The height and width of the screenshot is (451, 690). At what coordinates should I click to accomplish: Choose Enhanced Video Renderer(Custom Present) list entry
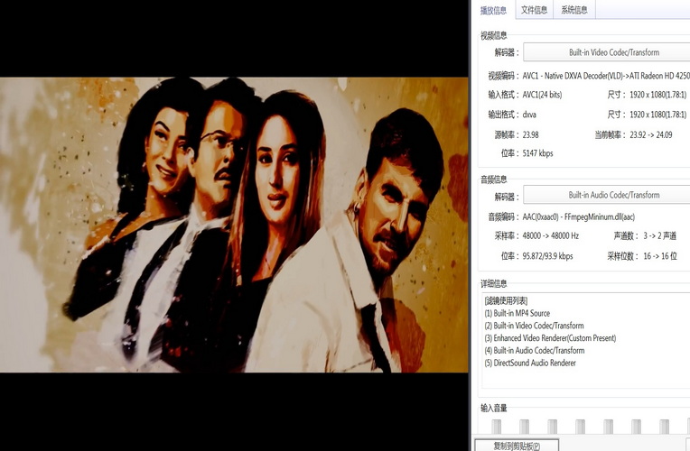[550, 338]
